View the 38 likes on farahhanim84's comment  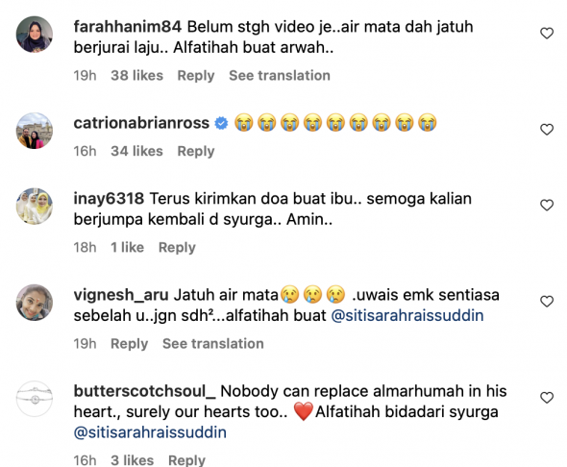coord(136,76)
